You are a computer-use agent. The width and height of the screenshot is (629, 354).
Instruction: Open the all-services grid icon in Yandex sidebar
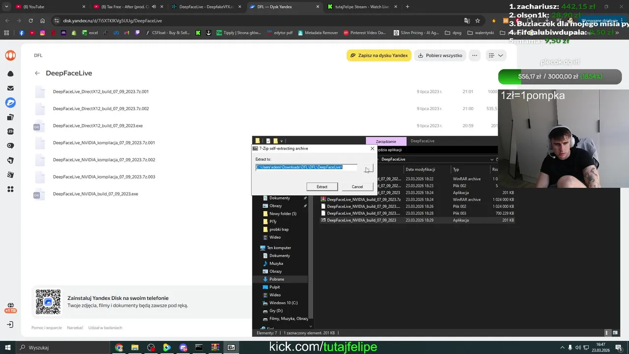coord(10,189)
